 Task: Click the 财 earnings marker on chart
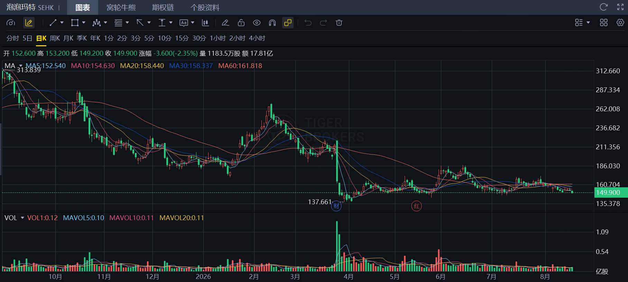(336, 206)
